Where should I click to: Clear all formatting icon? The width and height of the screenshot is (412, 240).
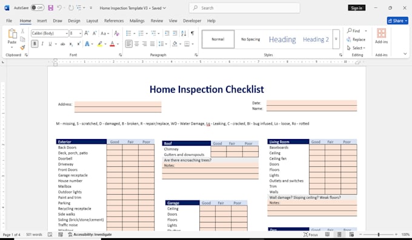click(x=117, y=33)
